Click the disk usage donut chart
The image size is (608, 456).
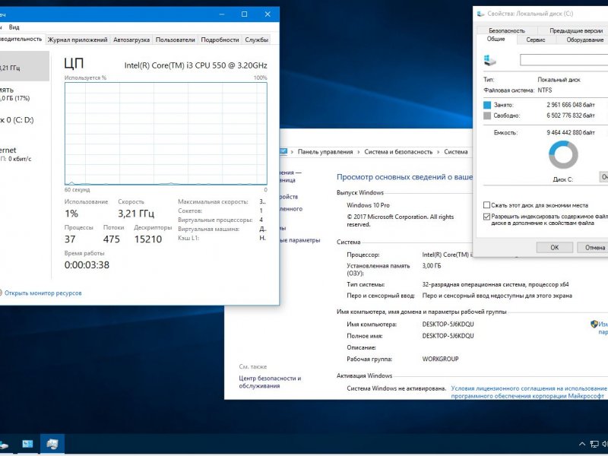pos(563,155)
